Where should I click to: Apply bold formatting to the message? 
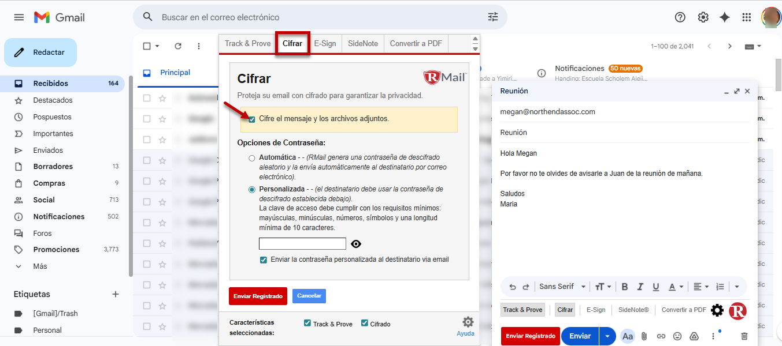[x=624, y=287]
